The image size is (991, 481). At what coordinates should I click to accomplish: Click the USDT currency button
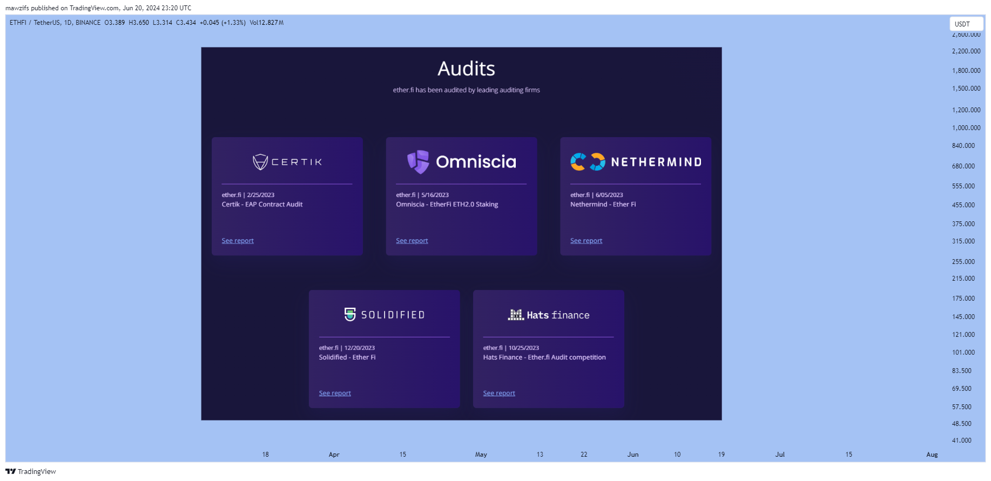point(966,24)
